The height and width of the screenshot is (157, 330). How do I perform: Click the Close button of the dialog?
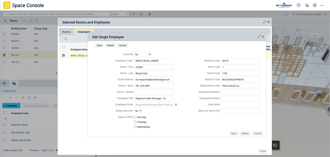pos(263,151)
